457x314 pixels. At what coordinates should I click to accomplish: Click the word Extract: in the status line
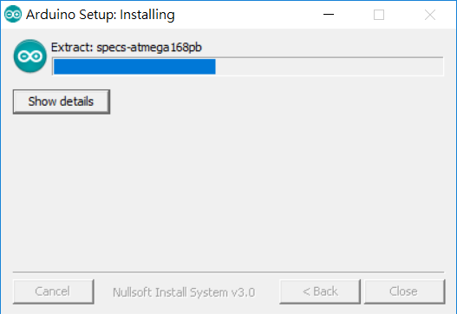[72, 47]
